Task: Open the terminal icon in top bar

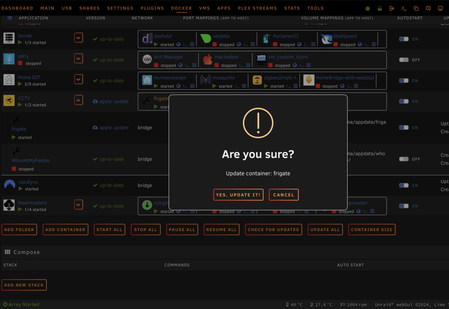Action: click(404, 8)
